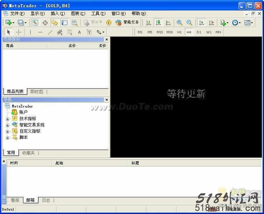This screenshot has width=264, height=214.
Task: Click the zoom in magnifier
Action: (180, 23)
